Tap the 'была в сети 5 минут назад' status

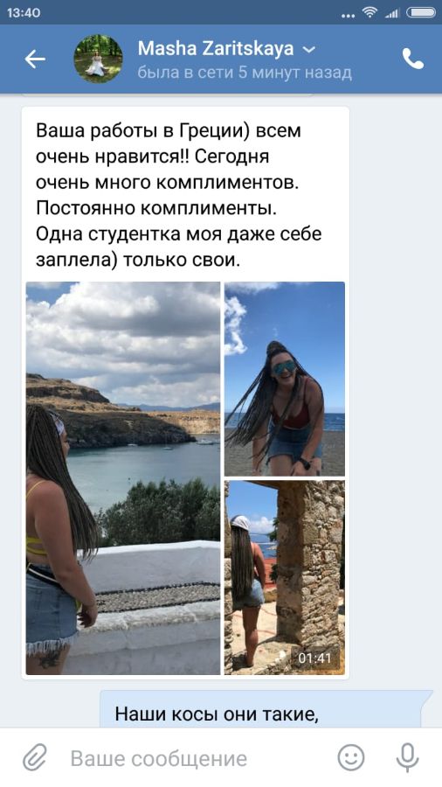click(x=245, y=73)
